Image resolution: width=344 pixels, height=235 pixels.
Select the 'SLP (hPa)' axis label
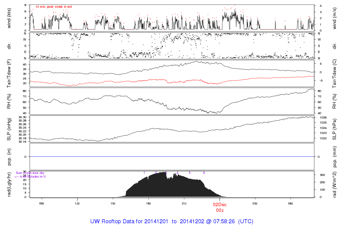click(x=334, y=129)
